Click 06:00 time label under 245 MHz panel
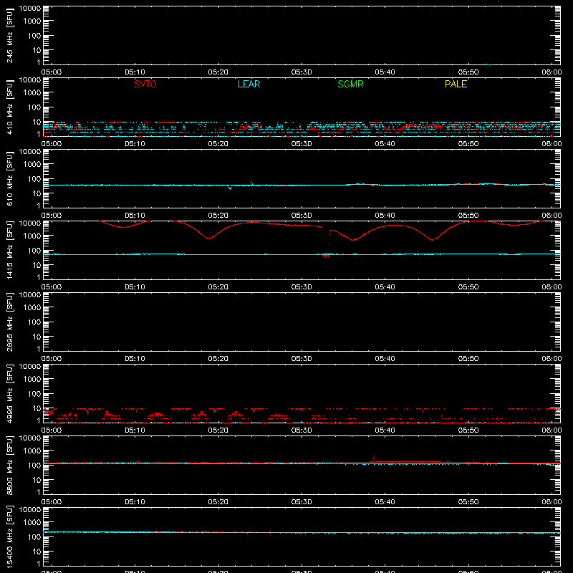Viewport: 573px width, 573px height. pyautogui.click(x=552, y=72)
